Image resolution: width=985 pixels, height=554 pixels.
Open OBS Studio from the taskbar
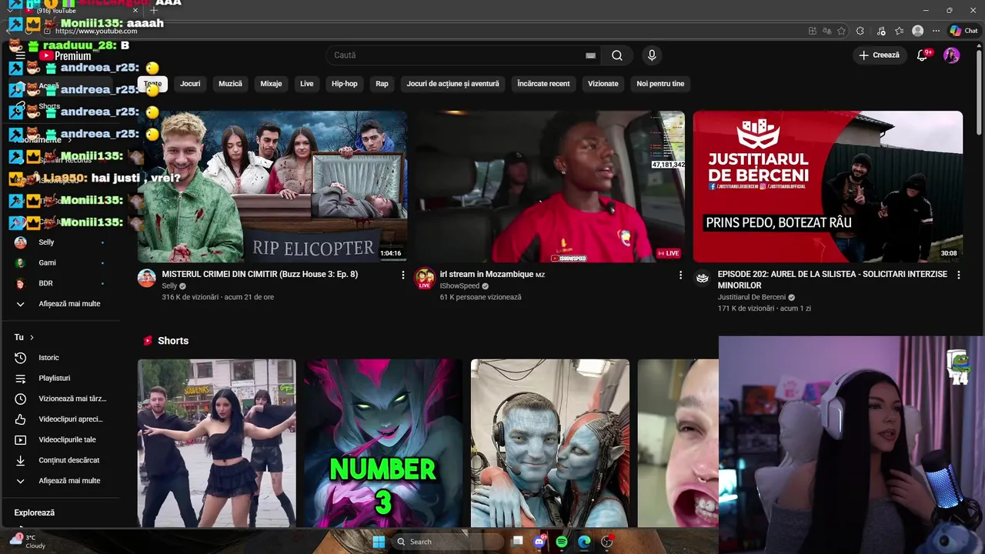click(x=606, y=542)
